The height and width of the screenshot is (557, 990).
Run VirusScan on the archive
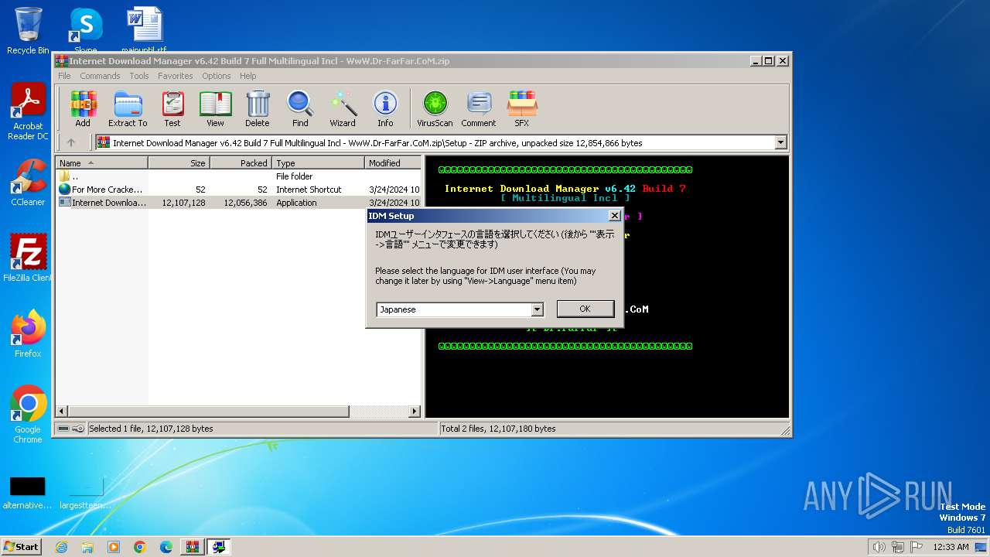pos(435,108)
